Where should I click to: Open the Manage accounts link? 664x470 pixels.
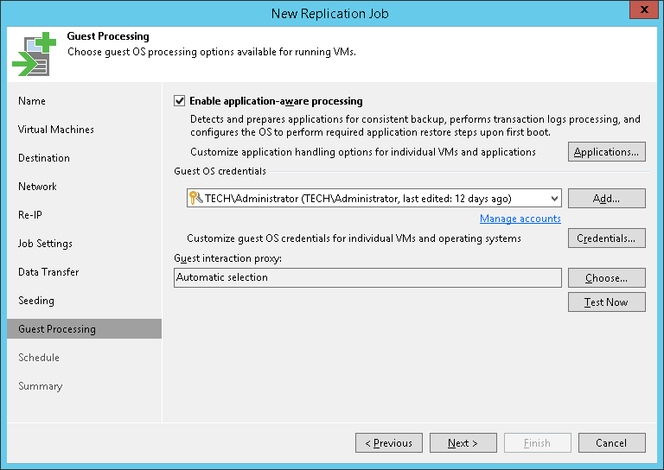tap(520, 219)
